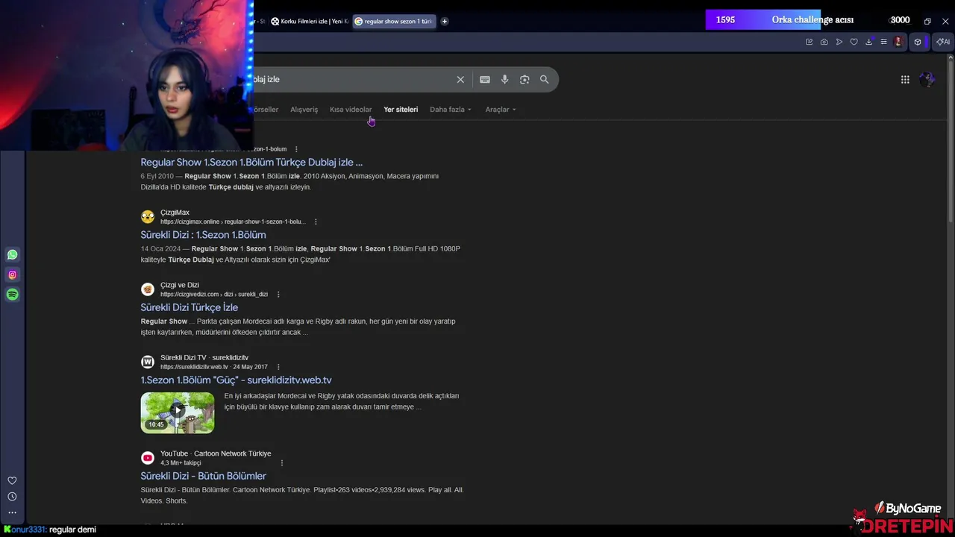Filter results by Yer siteleri
The height and width of the screenshot is (537, 955).
(401, 110)
